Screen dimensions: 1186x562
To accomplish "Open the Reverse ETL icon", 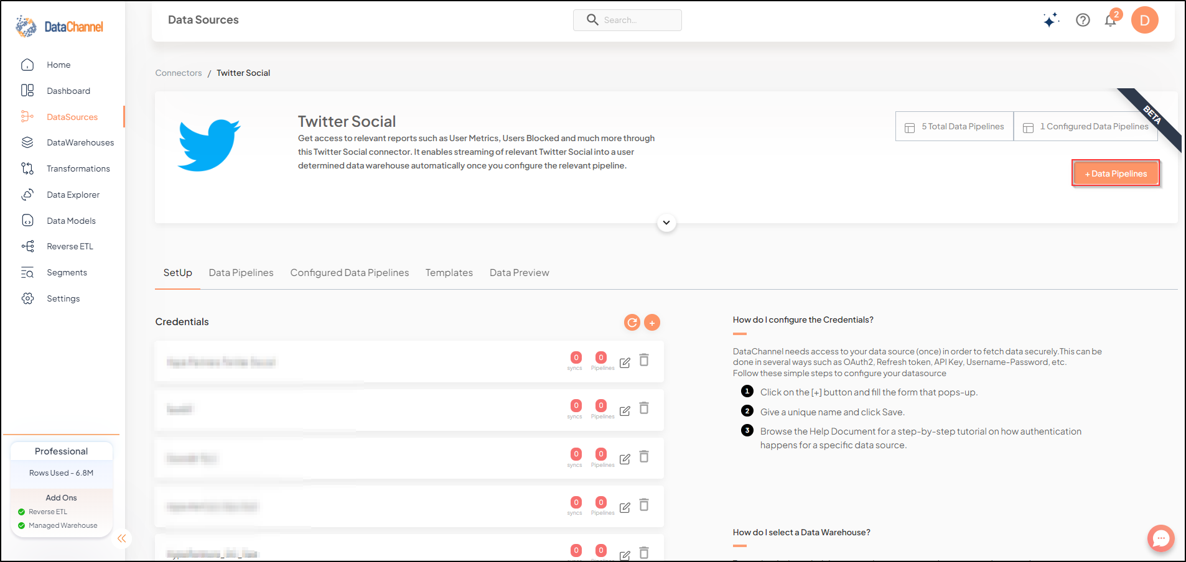I will (x=27, y=246).
